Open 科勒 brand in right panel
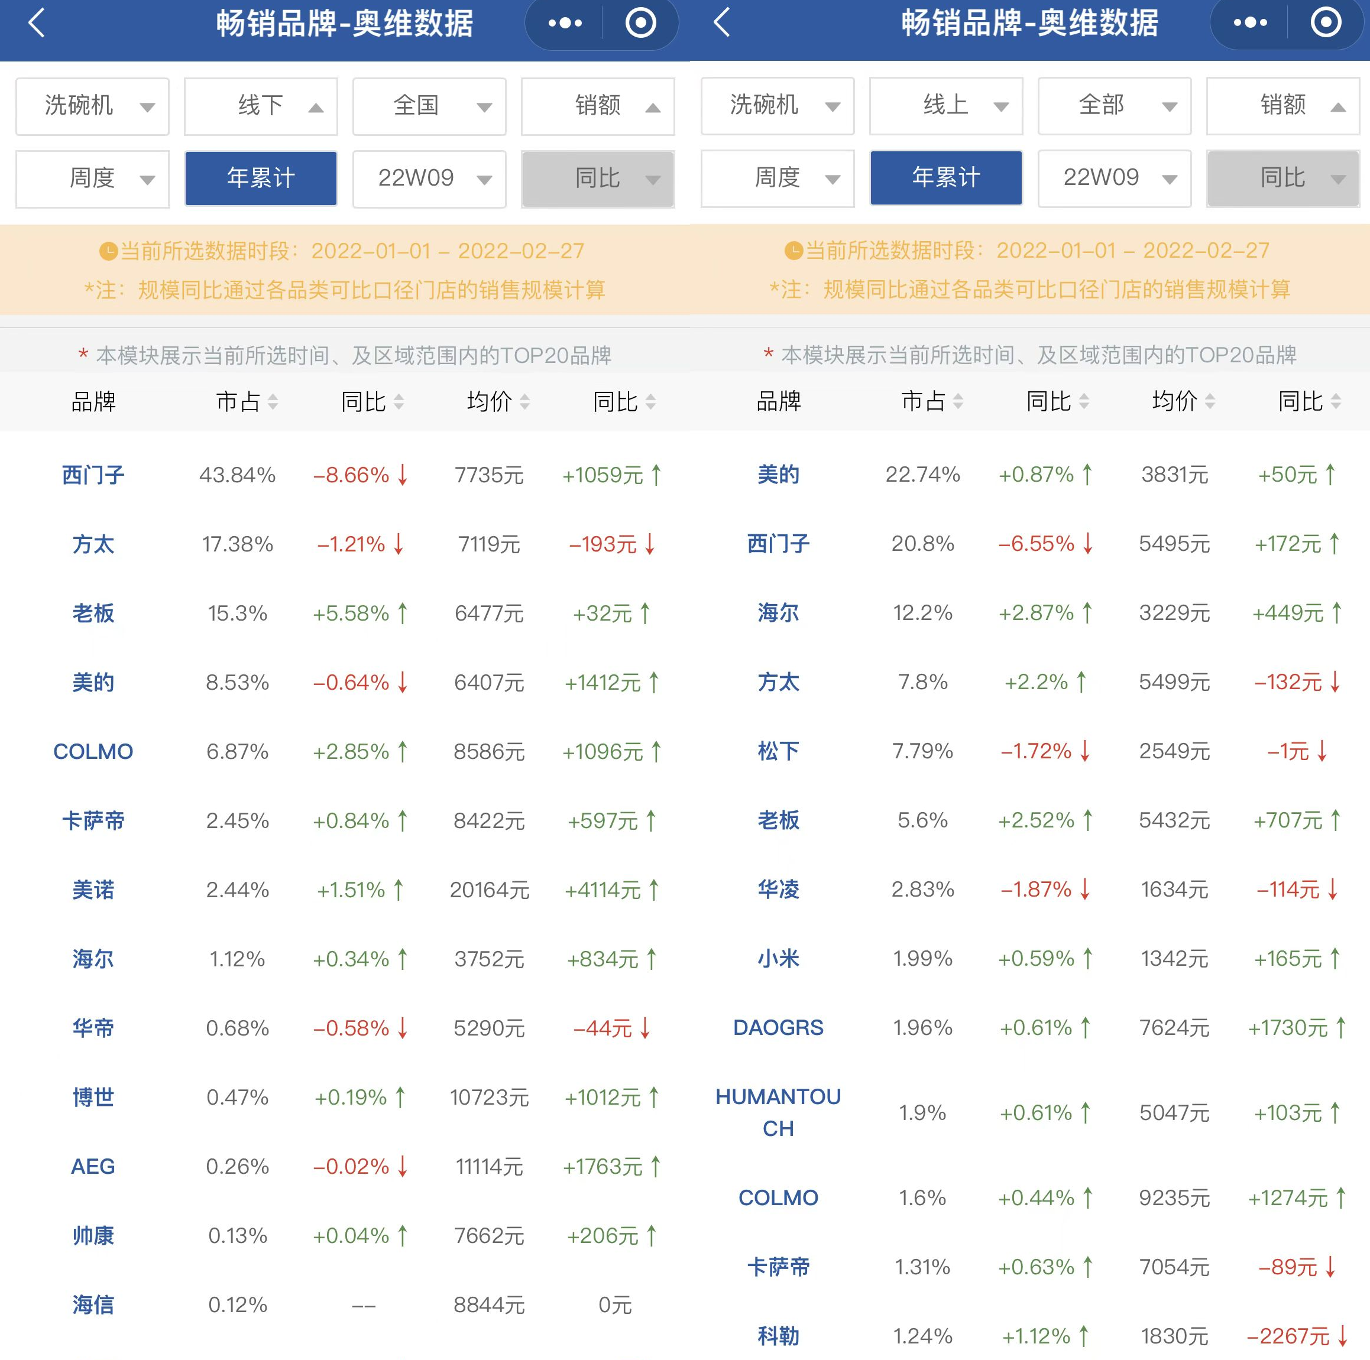The height and width of the screenshot is (1360, 1370). point(778,1336)
